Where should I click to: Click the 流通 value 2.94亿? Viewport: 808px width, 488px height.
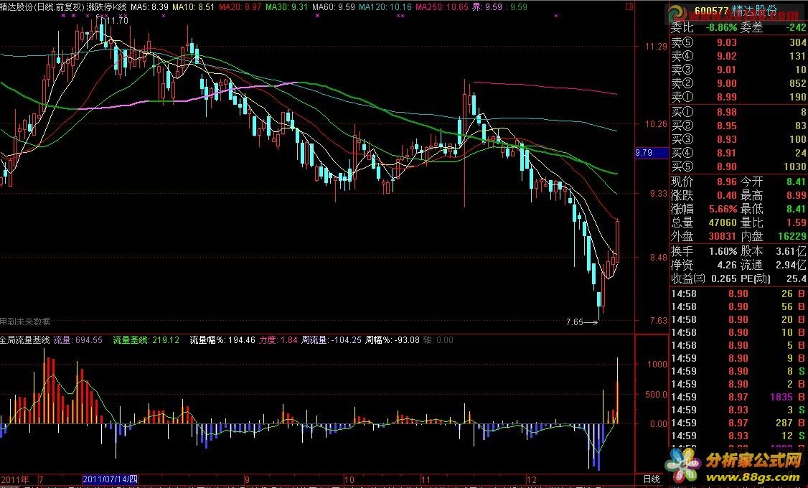tap(791, 265)
